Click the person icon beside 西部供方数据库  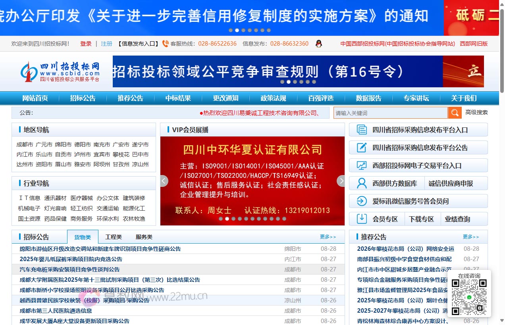point(361,183)
